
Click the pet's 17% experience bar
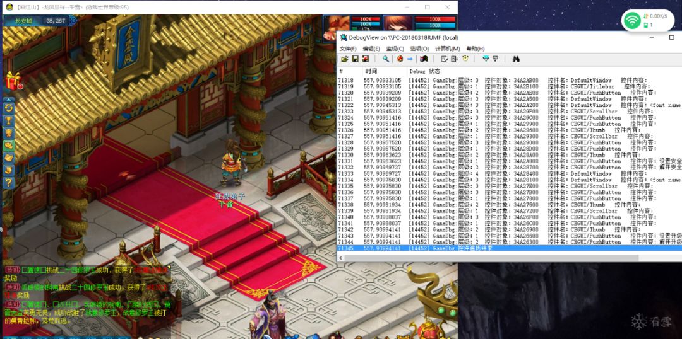(366, 30)
